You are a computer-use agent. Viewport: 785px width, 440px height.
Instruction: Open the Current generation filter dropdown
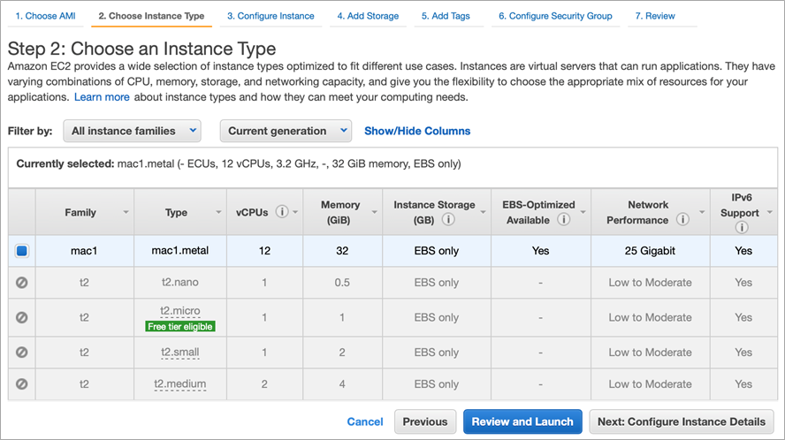click(286, 131)
